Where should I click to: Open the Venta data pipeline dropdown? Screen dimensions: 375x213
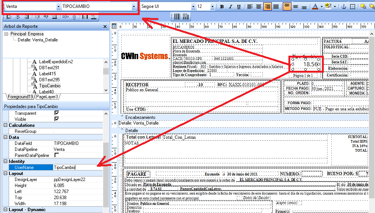tap(58, 7)
